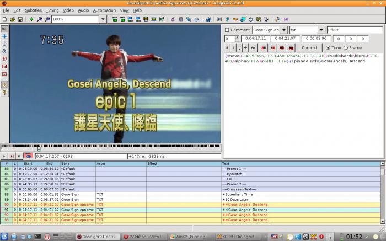Screen dimensions: 386x241
Task: Open the Audio menu
Action: (83, 10)
